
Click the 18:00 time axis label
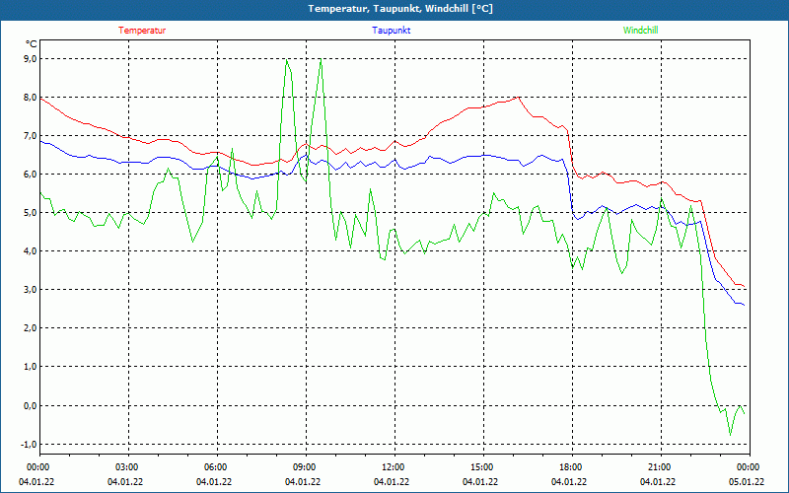[x=571, y=467]
